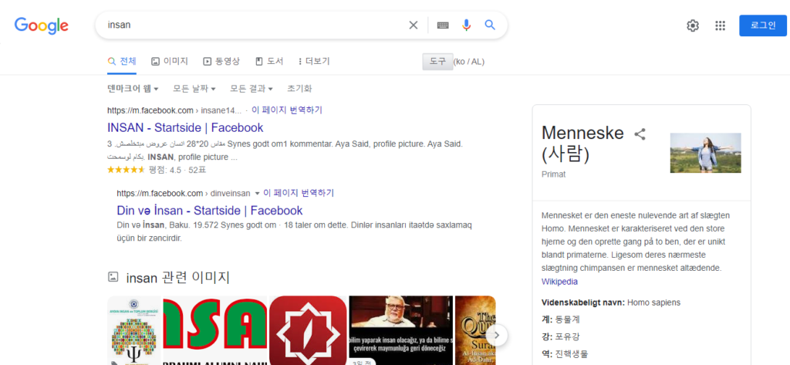The image size is (790, 365).
Task: Expand dropdown arrow next to dinveinsan URL
Action: point(257,194)
